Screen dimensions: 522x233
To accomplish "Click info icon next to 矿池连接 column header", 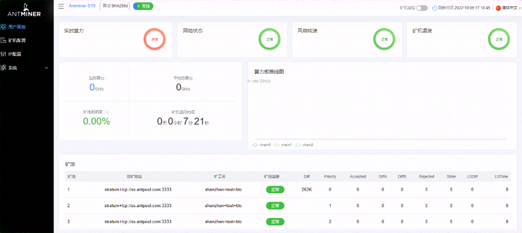I will (284, 177).
